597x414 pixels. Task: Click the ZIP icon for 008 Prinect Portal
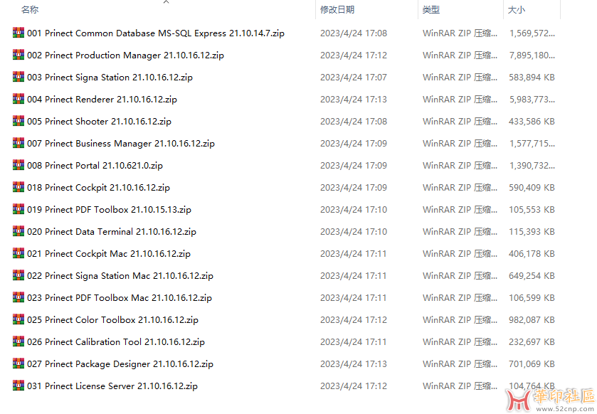click(x=19, y=165)
